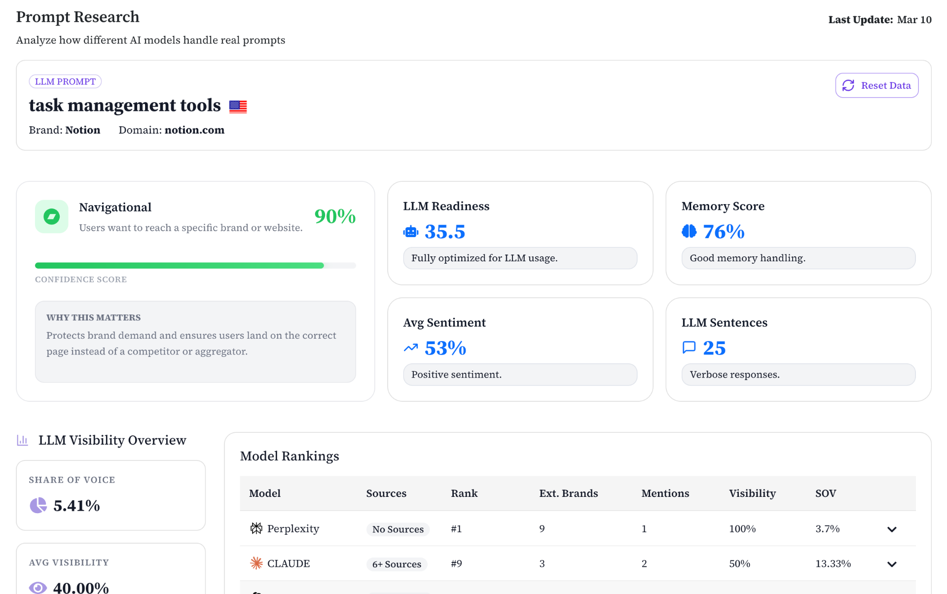Click the 100% visibility for Perplexity
Screen dimensions: 947x594
click(x=742, y=529)
